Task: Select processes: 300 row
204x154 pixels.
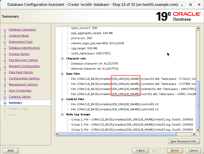Action: (x=82, y=38)
